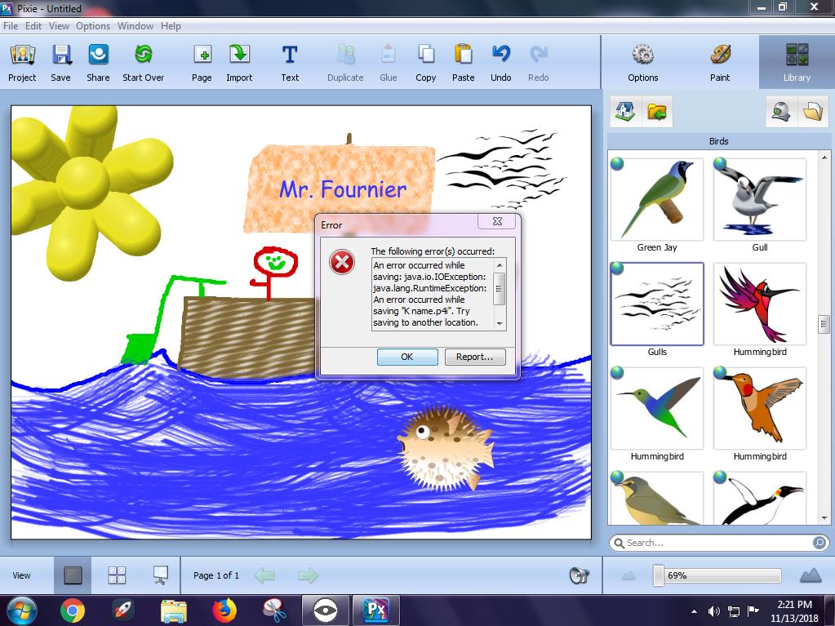This screenshot has width=835, height=626.
Task: Click the search go button
Action: 819,543
